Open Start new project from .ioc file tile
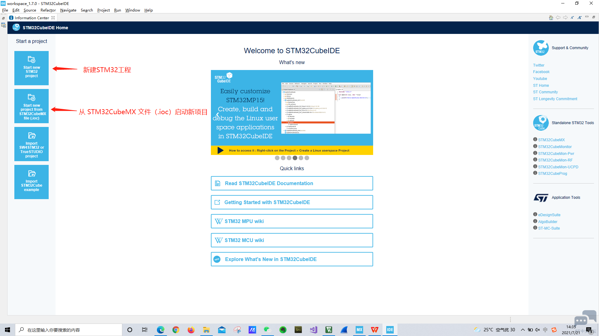 tap(32, 106)
